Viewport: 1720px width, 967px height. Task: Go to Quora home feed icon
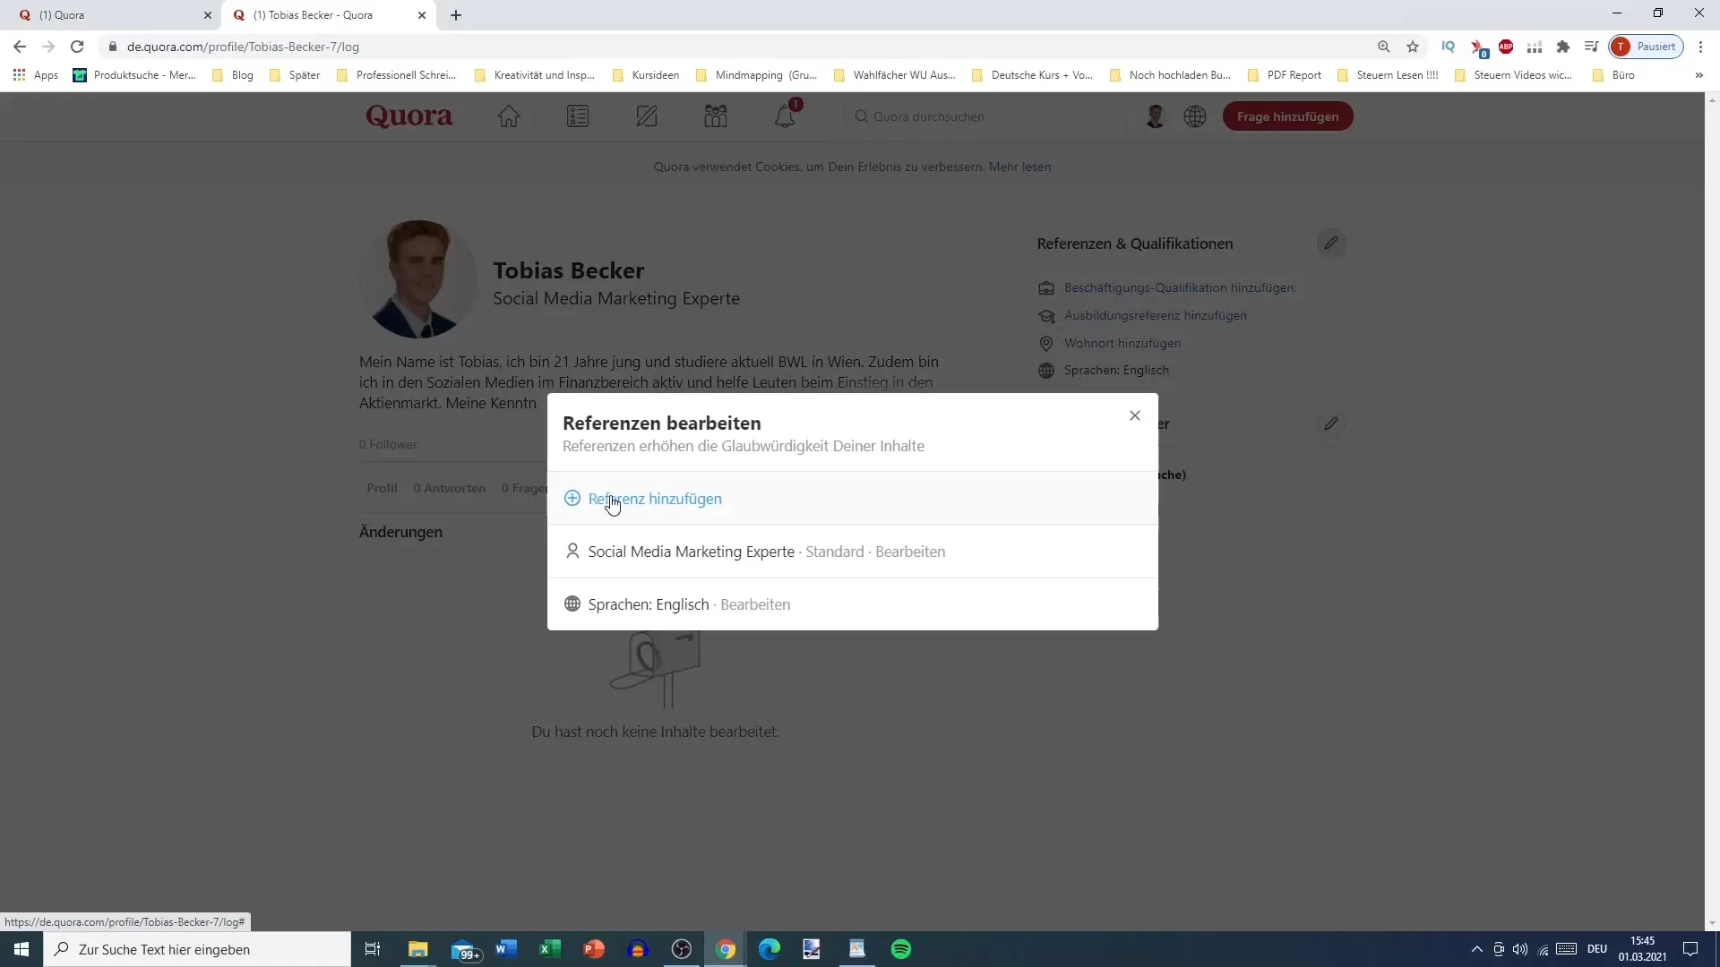tap(509, 116)
